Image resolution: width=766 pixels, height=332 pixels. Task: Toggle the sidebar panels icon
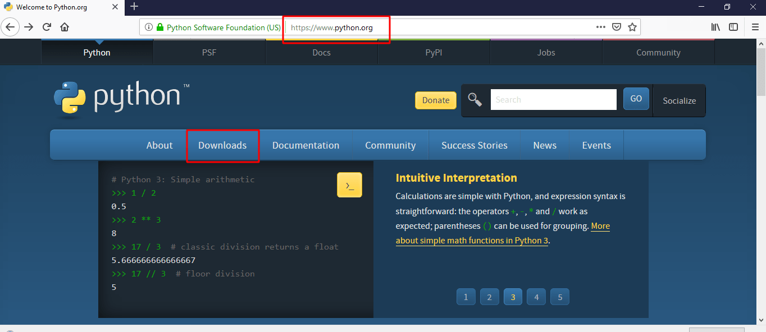(x=733, y=27)
